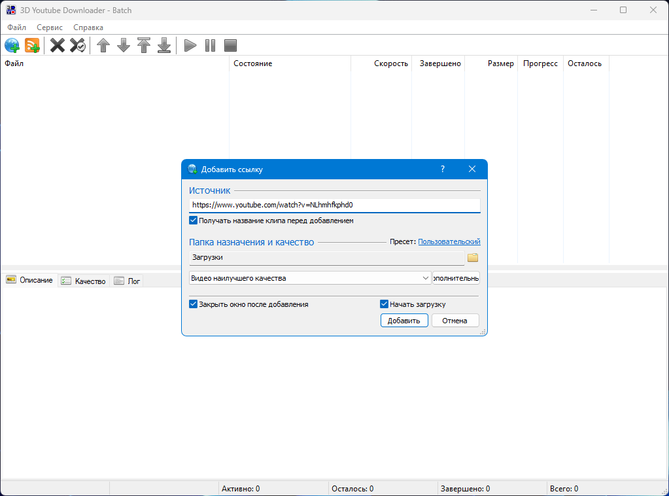
Task: Open the 'Видео наилучшего качества' quality dropdown
Action: tap(309, 278)
